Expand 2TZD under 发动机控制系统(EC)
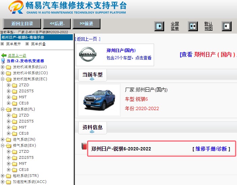This screenshot has width=237, height=185. (x=9, y=85)
